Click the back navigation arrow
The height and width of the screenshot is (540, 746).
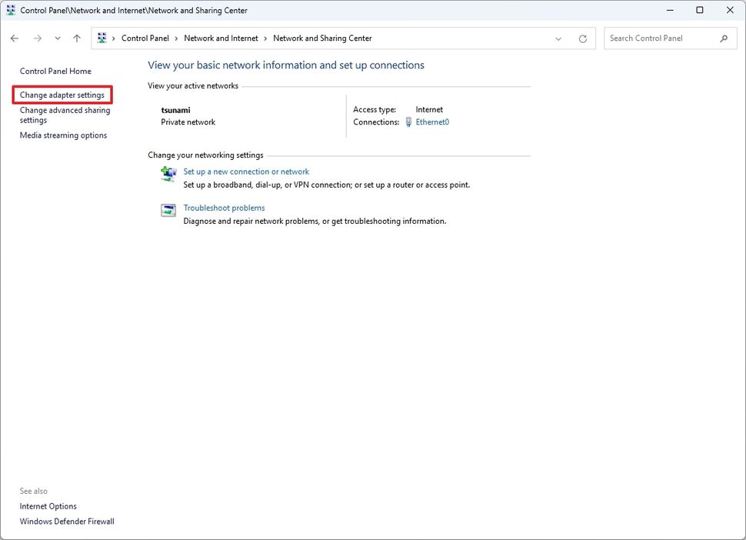coord(14,38)
